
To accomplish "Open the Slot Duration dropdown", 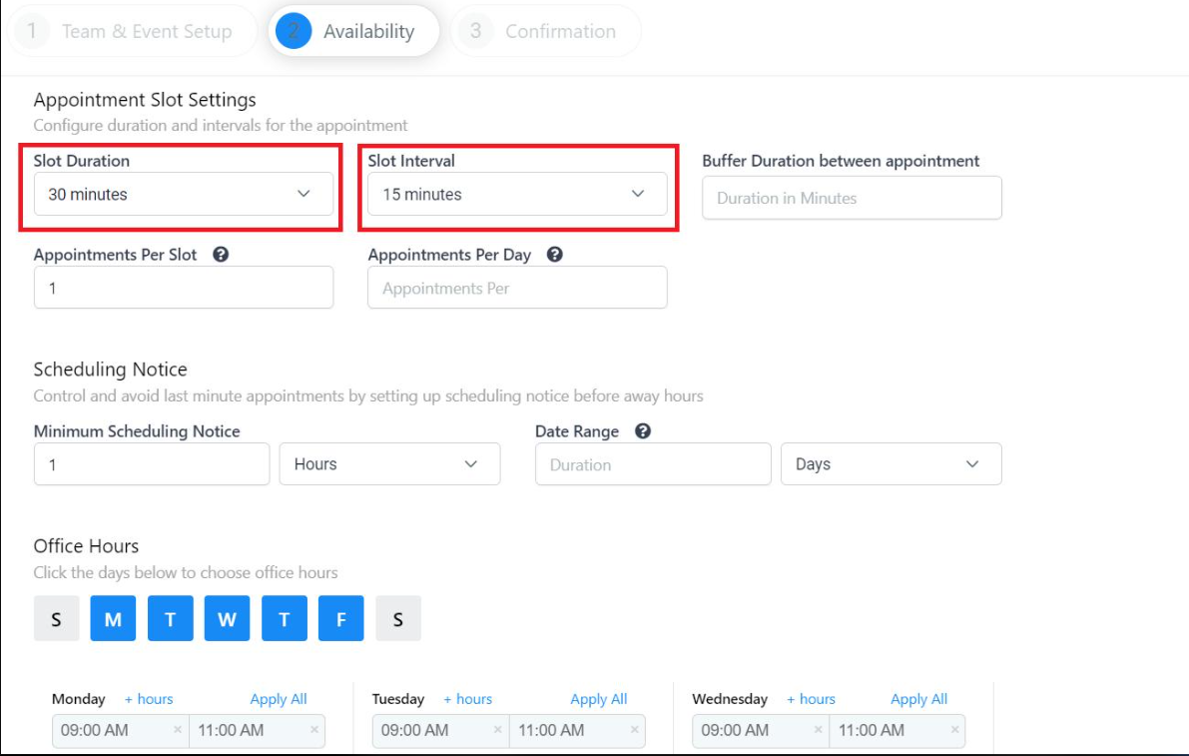I will pyautogui.click(x=184, y=194).
